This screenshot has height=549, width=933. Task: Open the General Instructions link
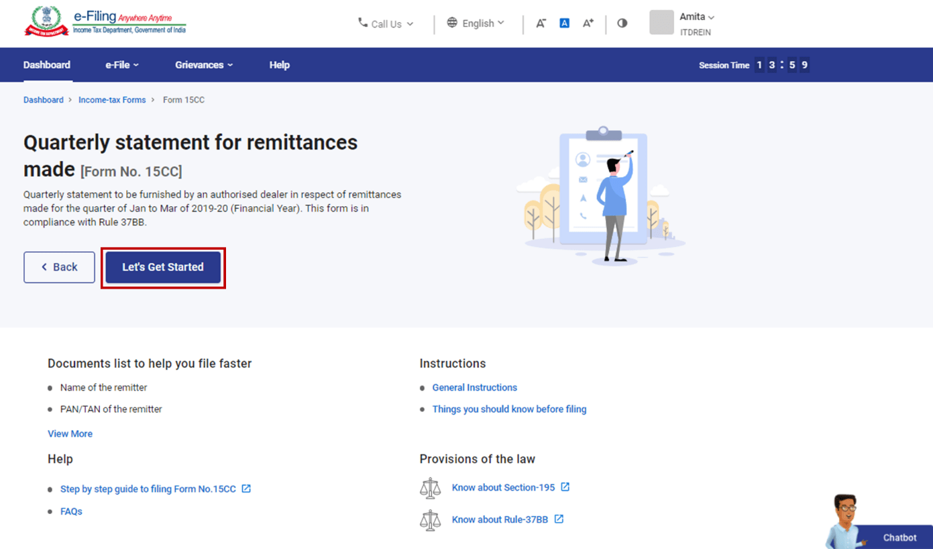(474, 387)
